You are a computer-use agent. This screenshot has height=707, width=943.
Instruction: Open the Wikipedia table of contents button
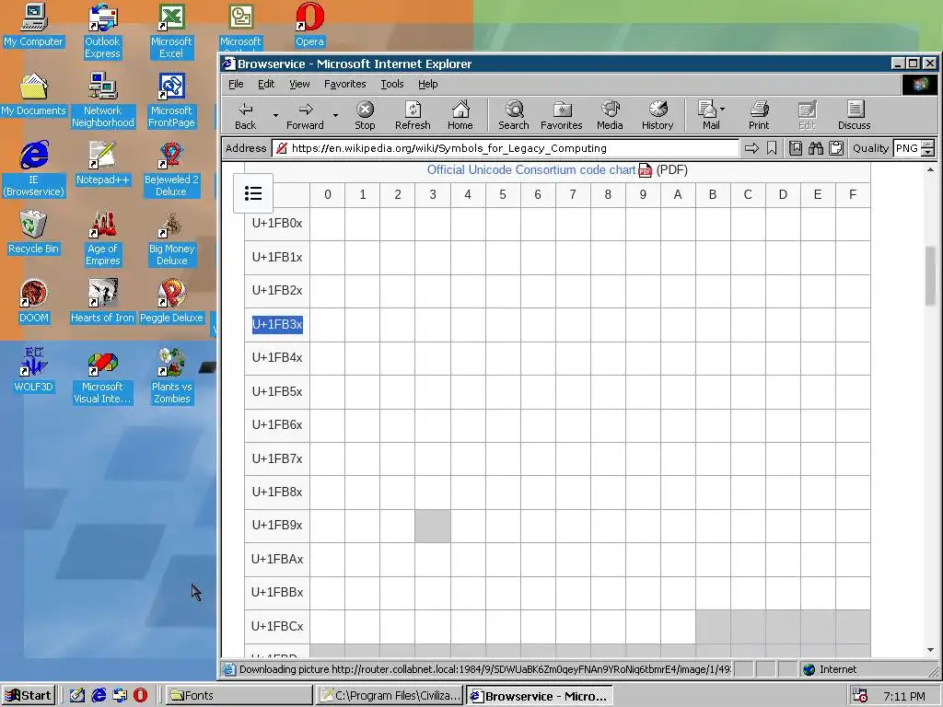click(x=253, y=193)
